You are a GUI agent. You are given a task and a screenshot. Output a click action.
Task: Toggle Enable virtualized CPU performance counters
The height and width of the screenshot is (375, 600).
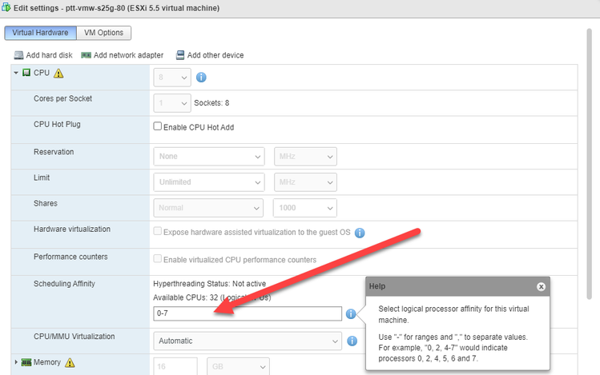point(157,258)
